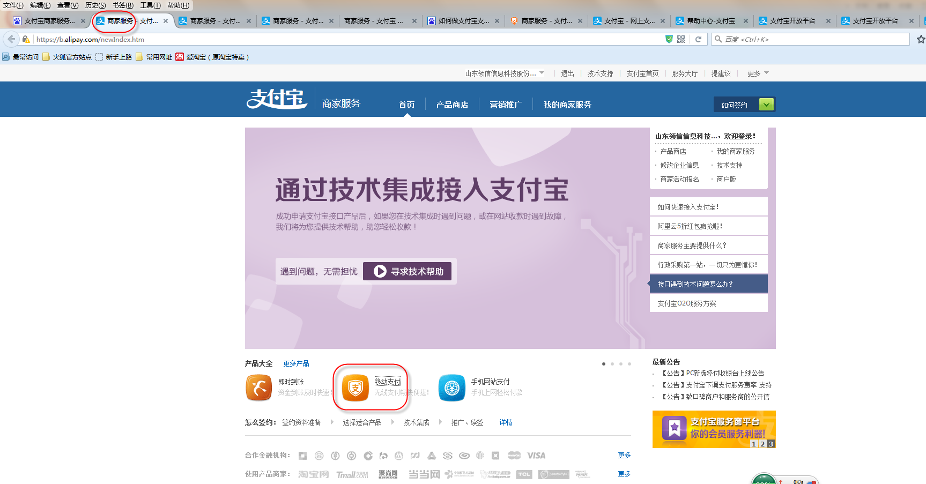The height and width of the screenshot is (484, 926).
Task: Select the first carousel dot indicator
Action: click(604, 364)
